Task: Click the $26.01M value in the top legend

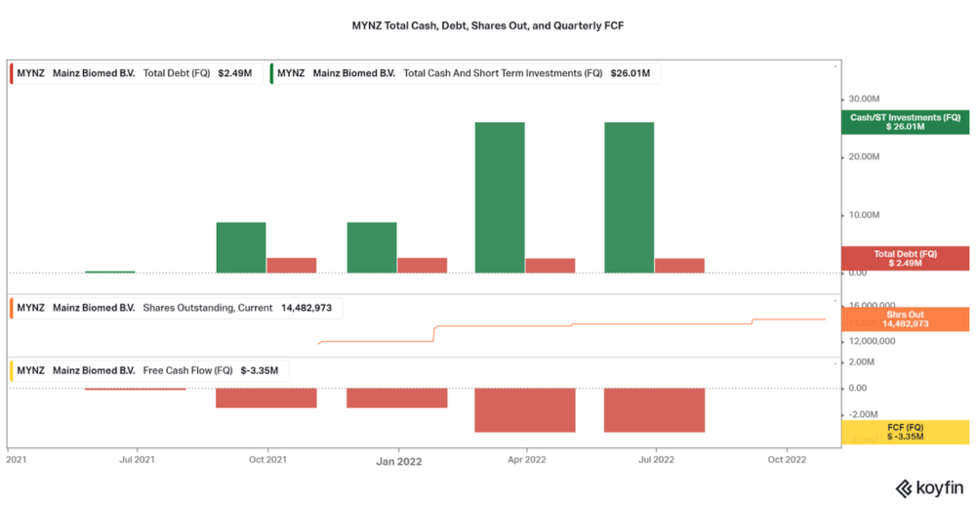Action: pyautogui.click(x=630, y=73)
